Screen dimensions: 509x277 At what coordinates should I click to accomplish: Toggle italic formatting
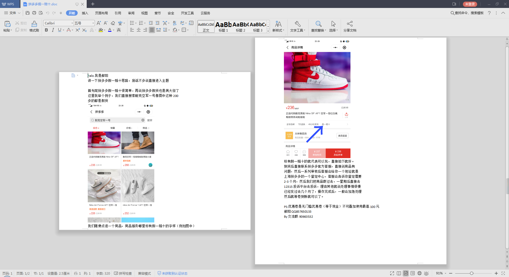click(53, 30)
